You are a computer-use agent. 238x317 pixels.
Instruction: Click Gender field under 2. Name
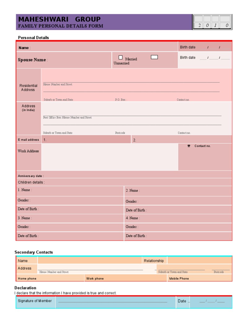tap(178, 201)
